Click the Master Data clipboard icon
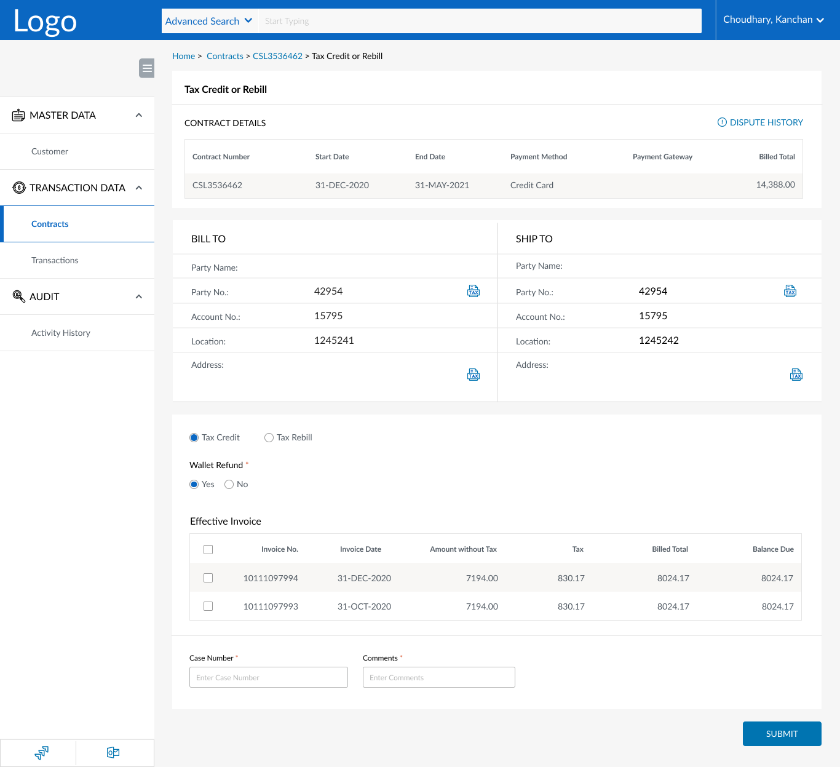Viewport: 840px width, 767px height. (x=18, y=115)
